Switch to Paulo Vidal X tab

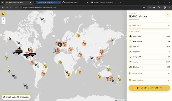tap(47, 3)
